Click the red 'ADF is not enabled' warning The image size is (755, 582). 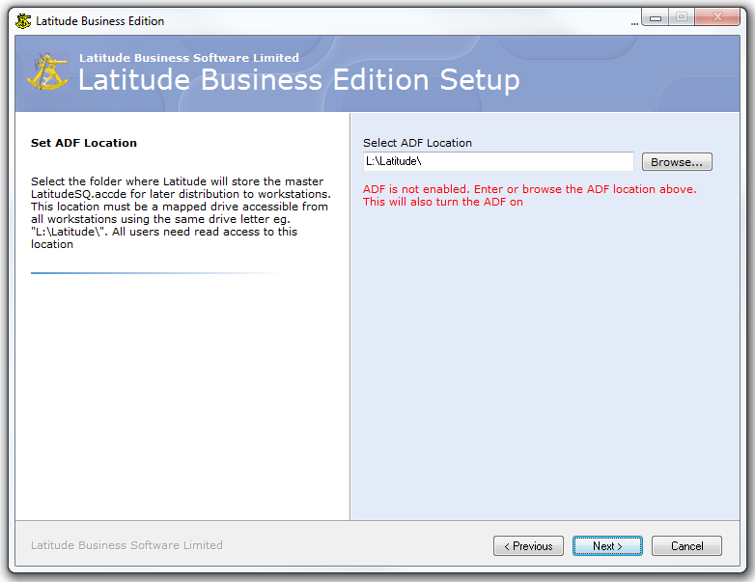[529, 189]
